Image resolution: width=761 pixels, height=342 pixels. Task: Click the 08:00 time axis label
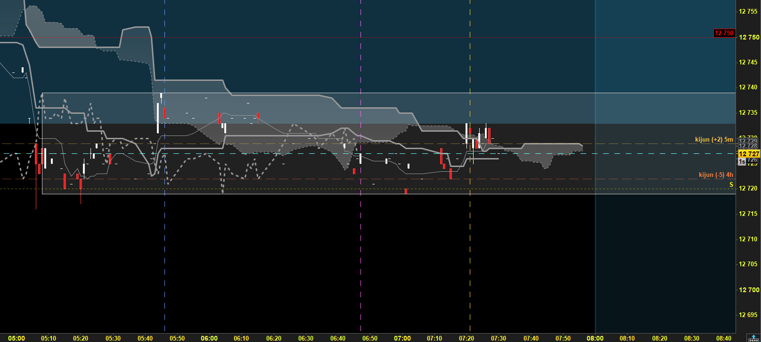click(x=595, y=338)
